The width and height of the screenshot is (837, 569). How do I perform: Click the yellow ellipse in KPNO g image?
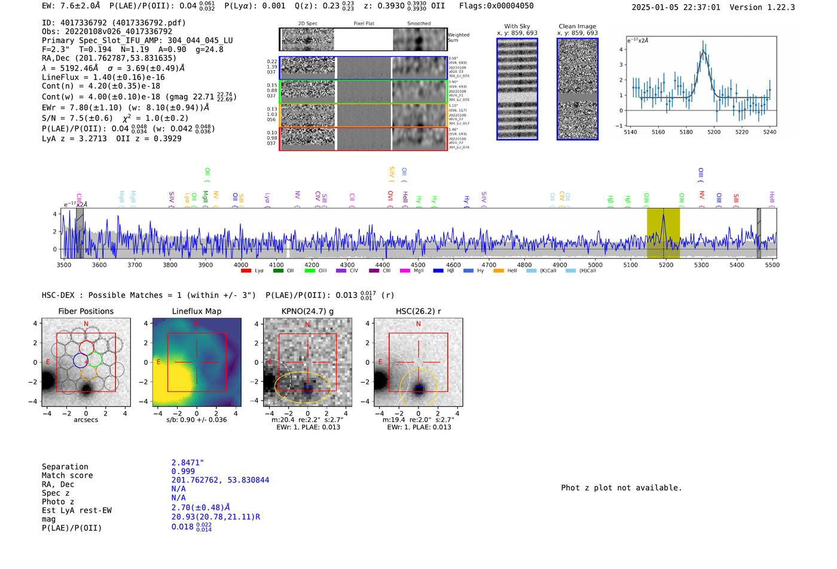[303, 387]
